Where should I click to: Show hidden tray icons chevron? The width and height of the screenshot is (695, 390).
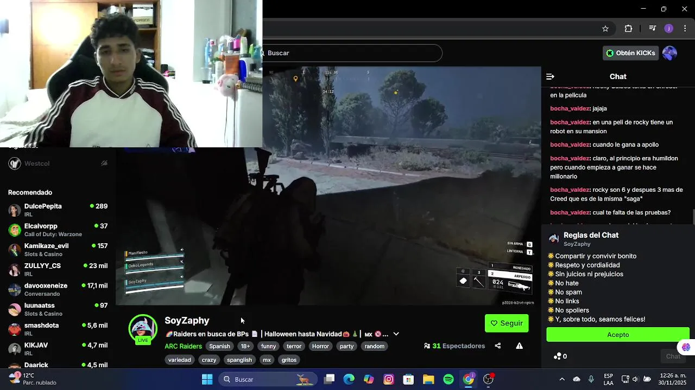[562, 379]
